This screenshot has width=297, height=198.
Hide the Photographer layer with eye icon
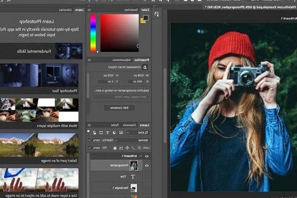click(x=147, y=166)
